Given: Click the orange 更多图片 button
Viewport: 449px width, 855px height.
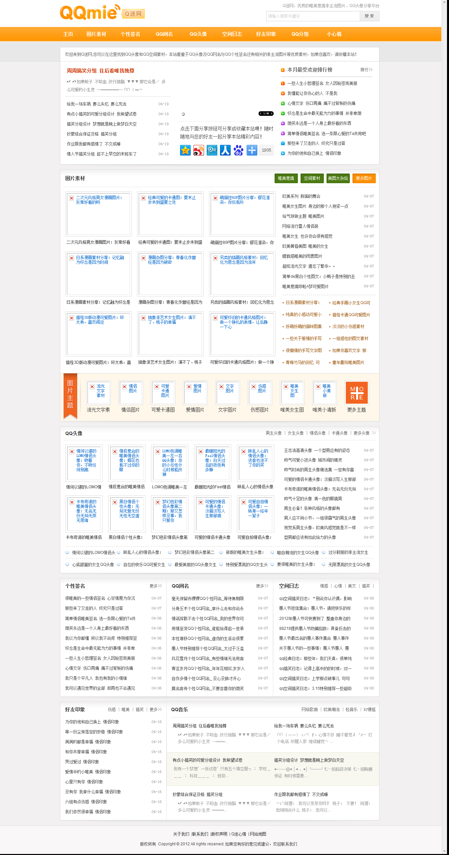Looking at the screenshot, I should pyautogui.click(x=364, y=179).
